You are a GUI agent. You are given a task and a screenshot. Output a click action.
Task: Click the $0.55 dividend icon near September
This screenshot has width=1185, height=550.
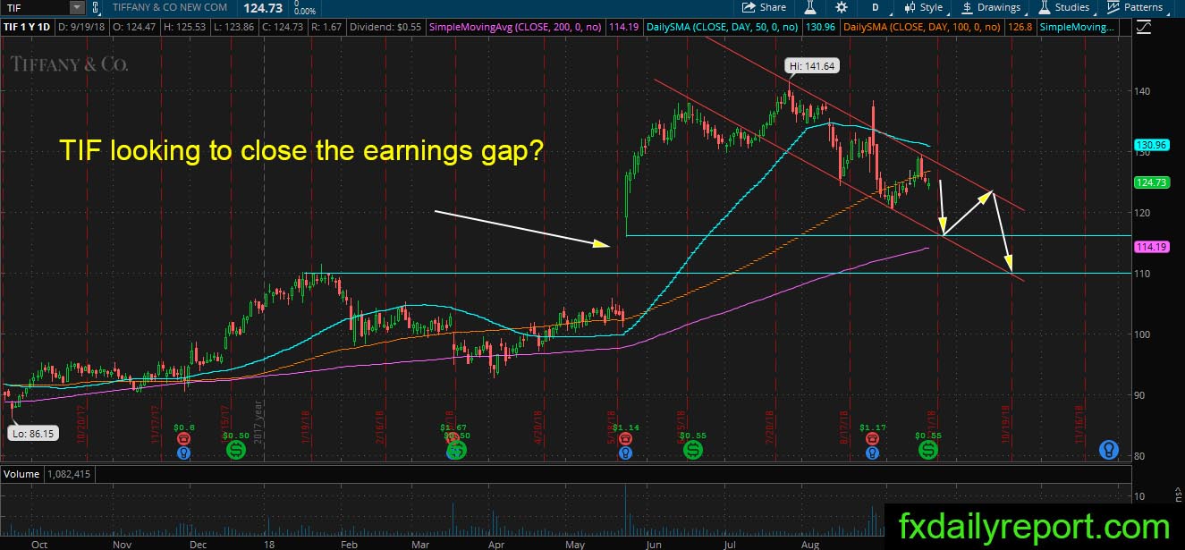927,449
